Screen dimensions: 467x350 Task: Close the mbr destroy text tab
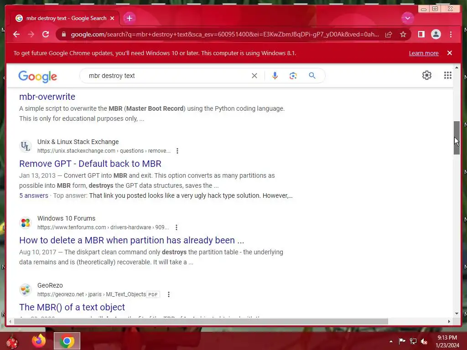click(x=112, y=18)
